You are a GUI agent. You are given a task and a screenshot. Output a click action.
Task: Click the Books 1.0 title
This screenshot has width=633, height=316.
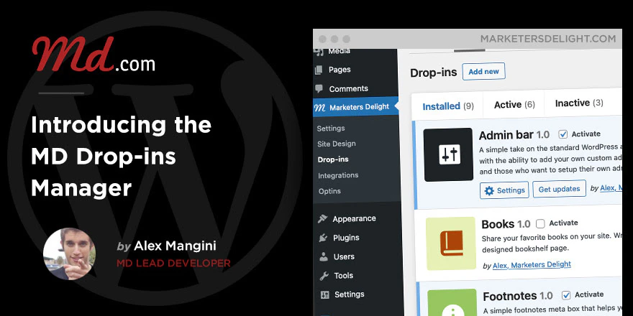506,224
